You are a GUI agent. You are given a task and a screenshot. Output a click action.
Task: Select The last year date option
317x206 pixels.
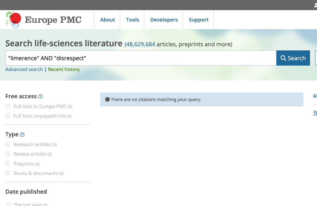pos(9,204)
